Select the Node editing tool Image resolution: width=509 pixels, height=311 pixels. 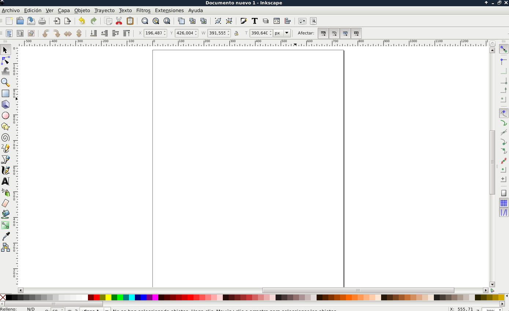tap(5, 60)
